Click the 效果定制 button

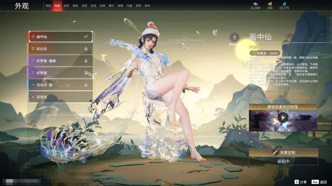(283, 152)
